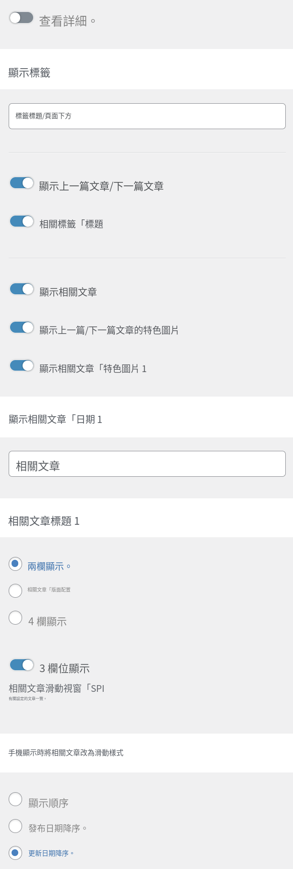Click the 標籤標題/頁面下方 input field
Viewport: 293px width, 869px height.
pos(147,116)
